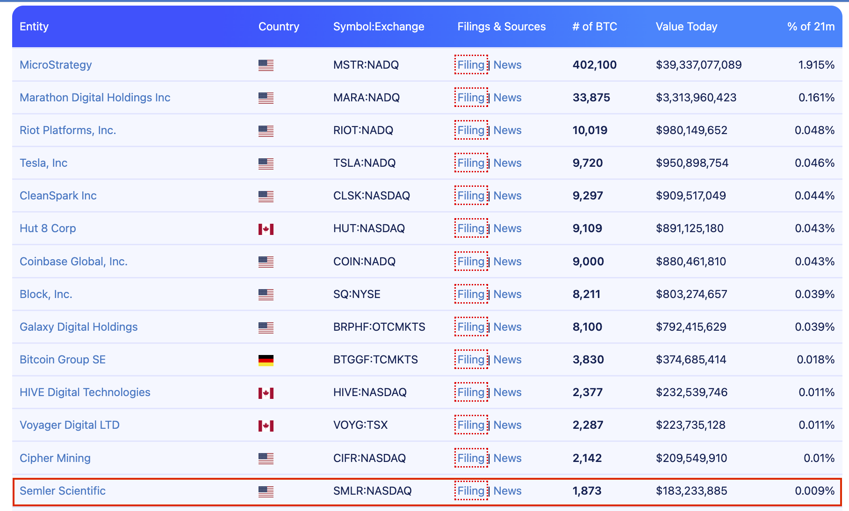Open the Filing link for Marathon Digital Holdings
This screenshot has width=849, height=511.
click(x=471, y=98)
